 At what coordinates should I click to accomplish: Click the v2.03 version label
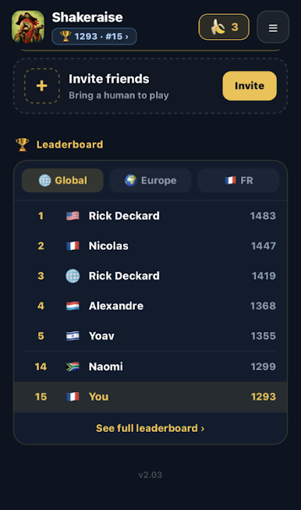pyautogui.click(x=150, y=475)
